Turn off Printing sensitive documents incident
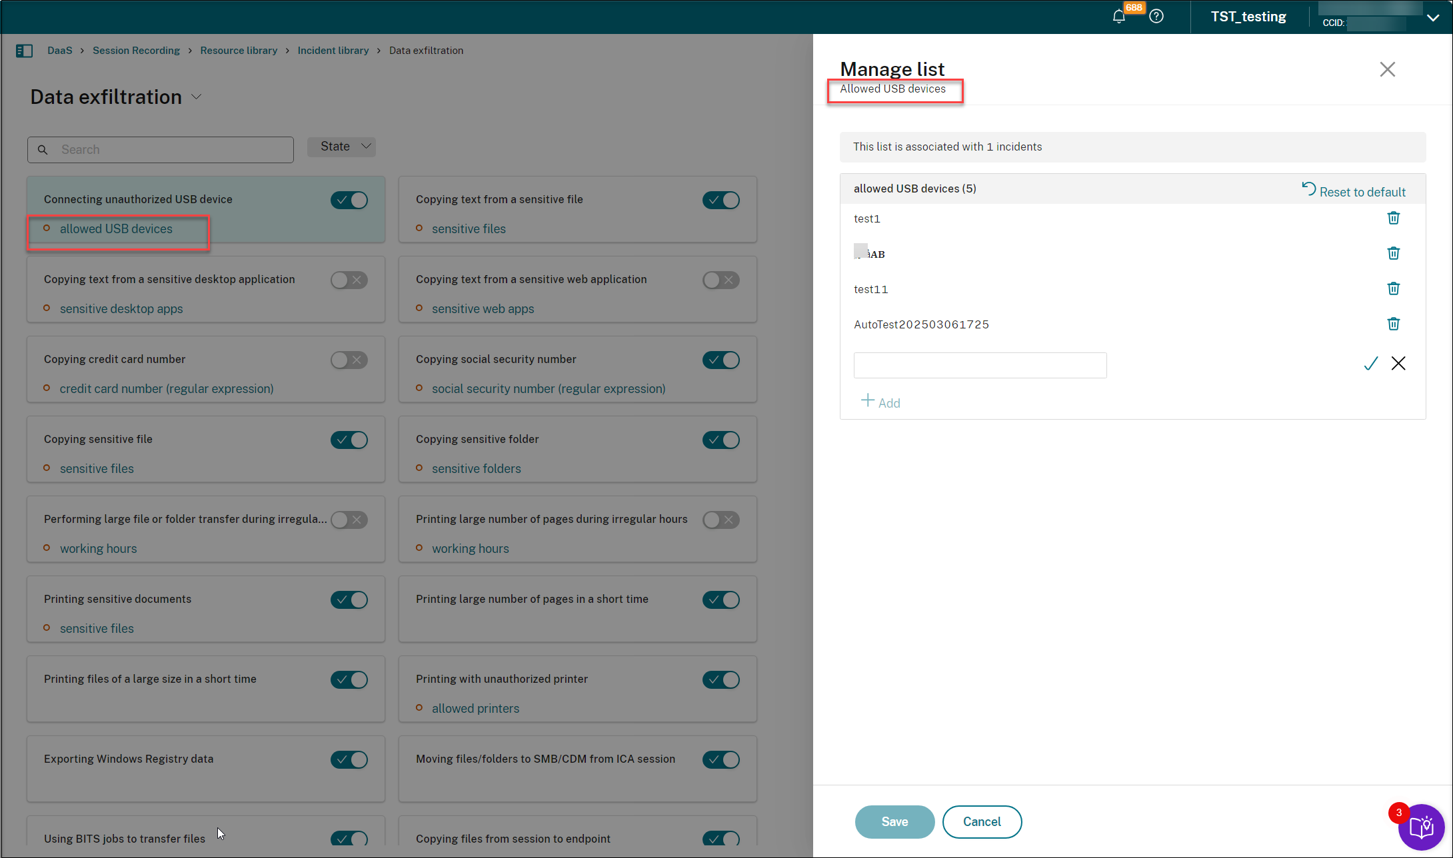The width and height of the screenshot is (1453, 858). pos(349,600)
